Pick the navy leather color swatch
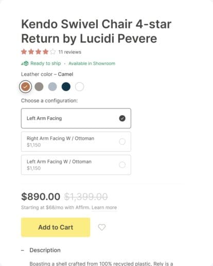The width and height of the screenshot is (213, 266). (x=66, y=87)
